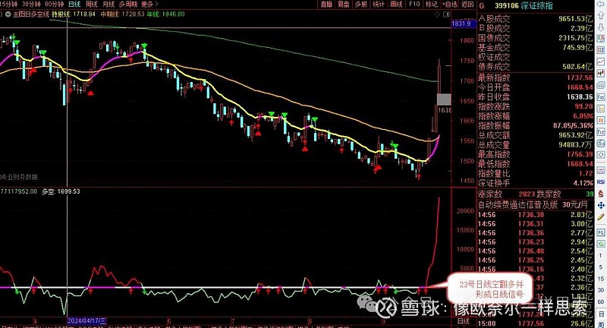
Task: Click the sidebar 5-minute period shortcut
Action: coord(601,267)
